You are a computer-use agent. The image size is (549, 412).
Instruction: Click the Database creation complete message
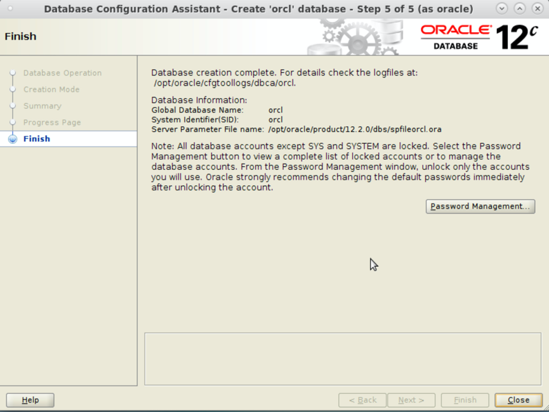(284, 73)
